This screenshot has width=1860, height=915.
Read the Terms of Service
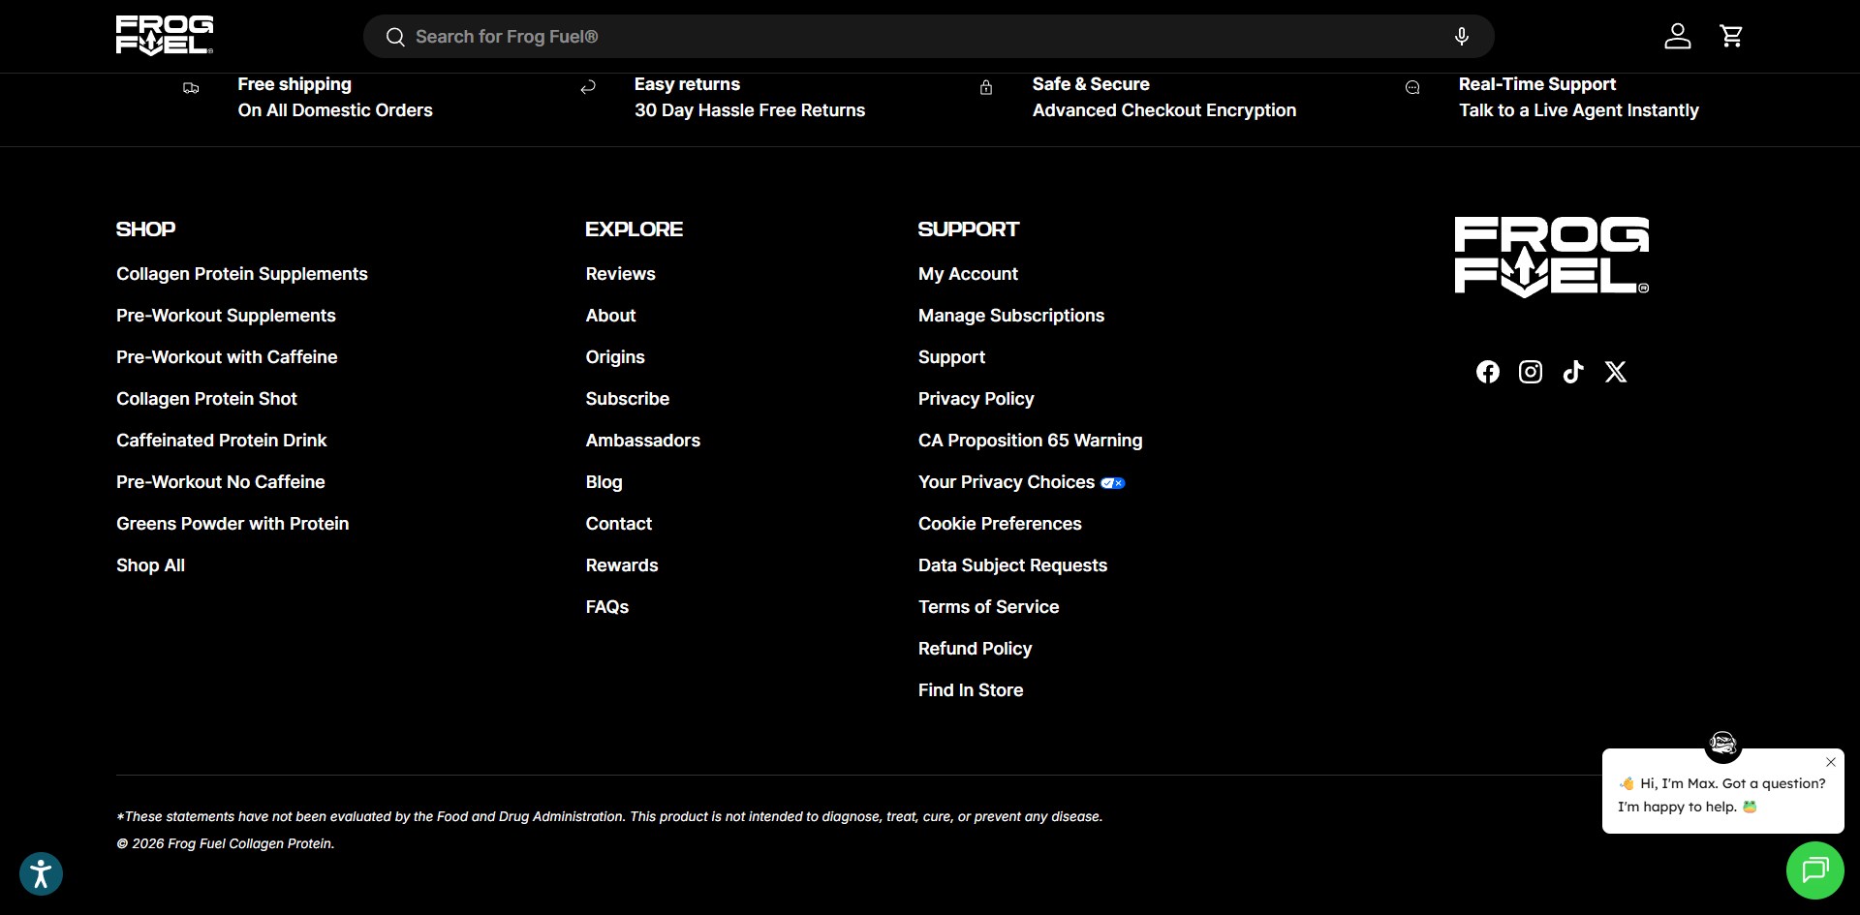click(x=989, y=607)
